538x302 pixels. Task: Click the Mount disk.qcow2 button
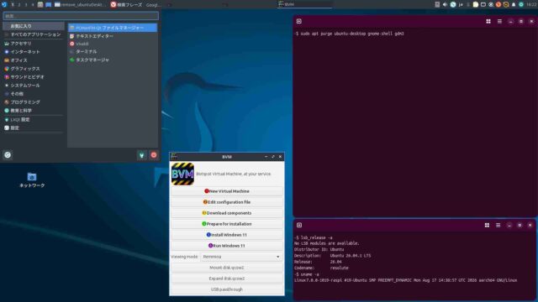tap(227, 268)
